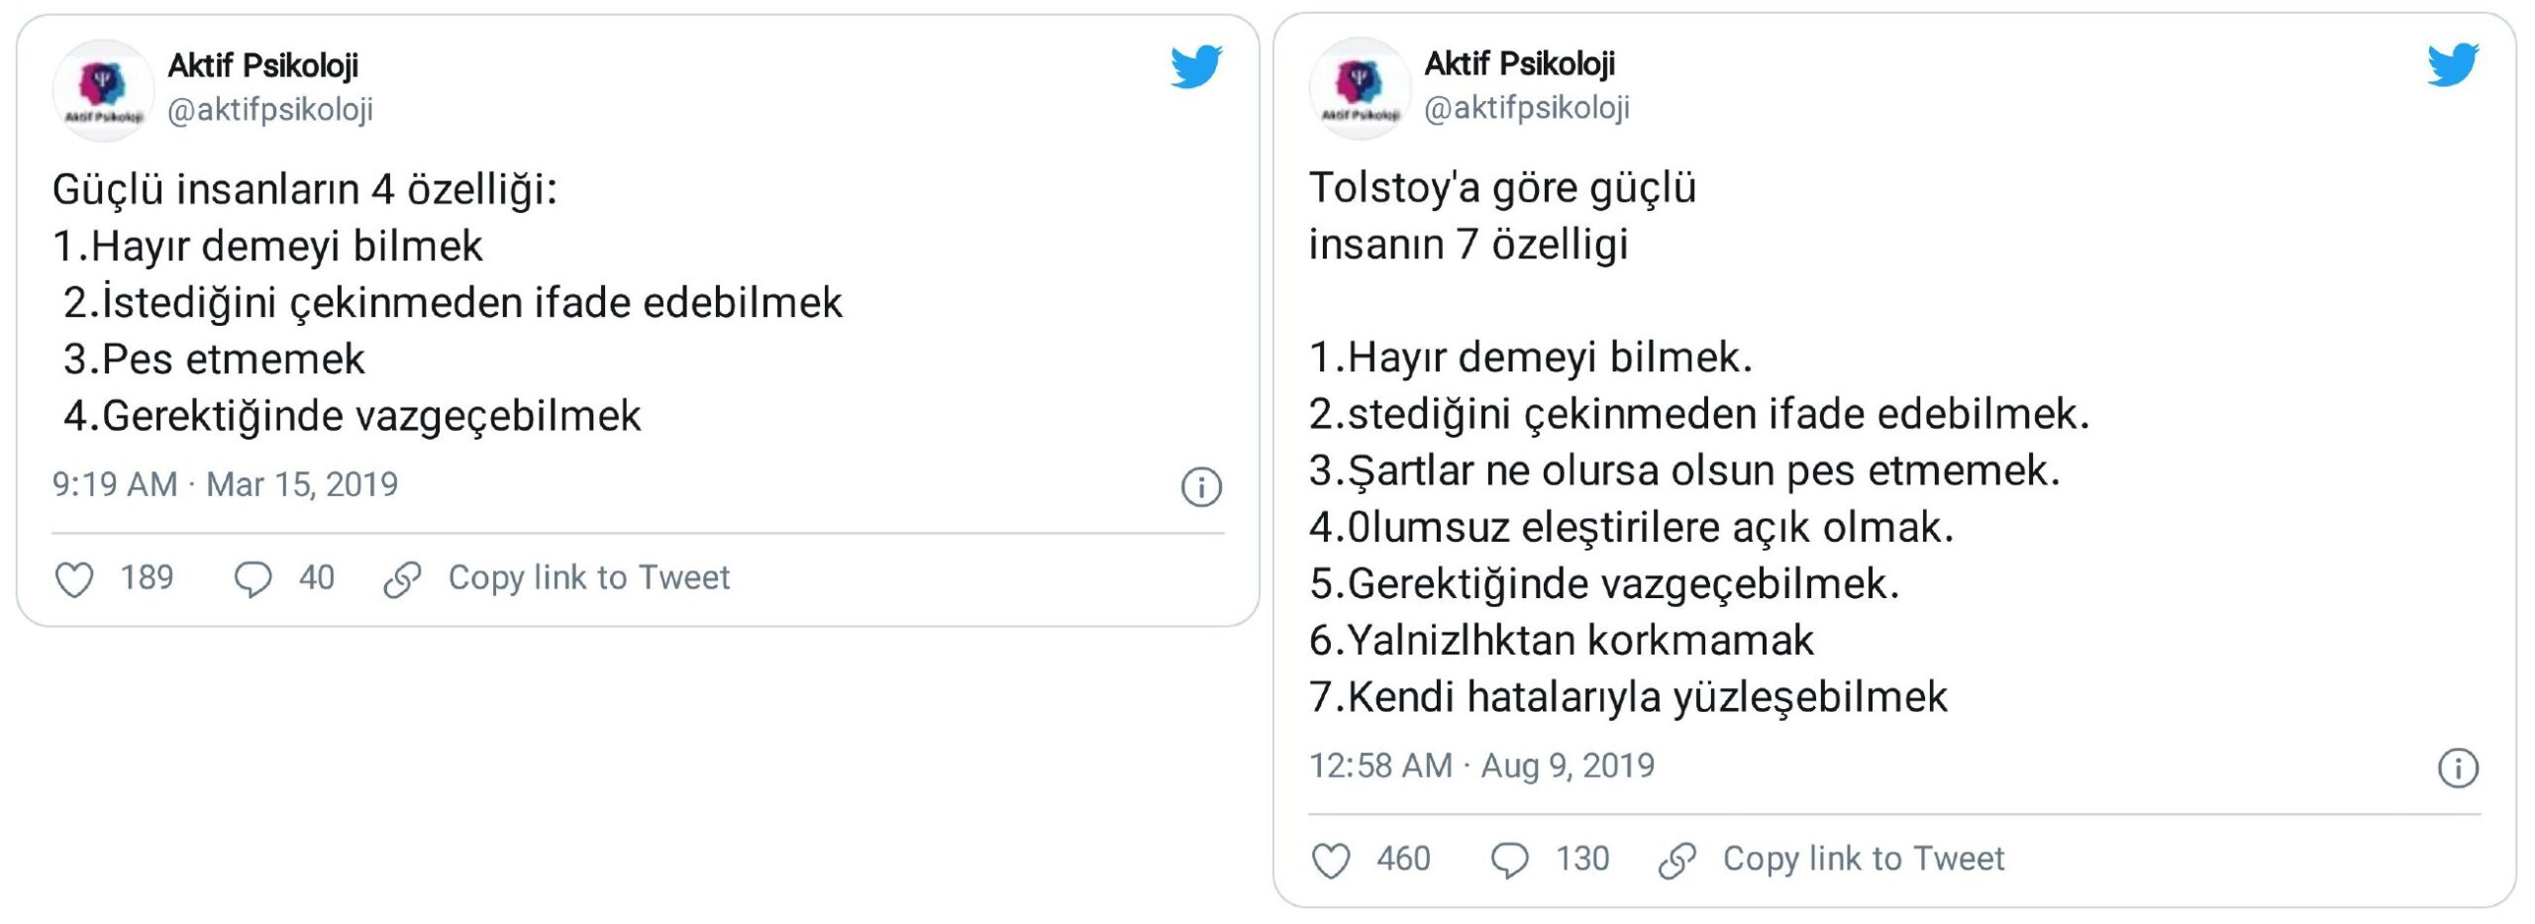Open Aktif Psikoloji avatar in left tweet

point(103,90)
